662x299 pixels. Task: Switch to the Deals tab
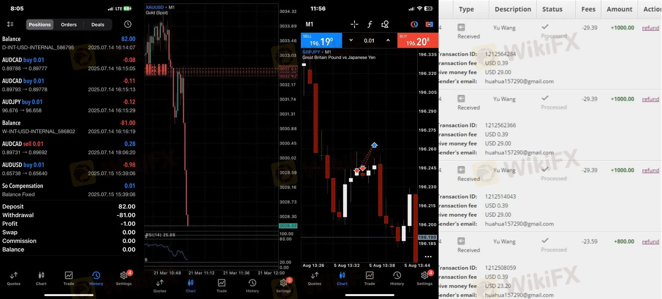(98, 25)
